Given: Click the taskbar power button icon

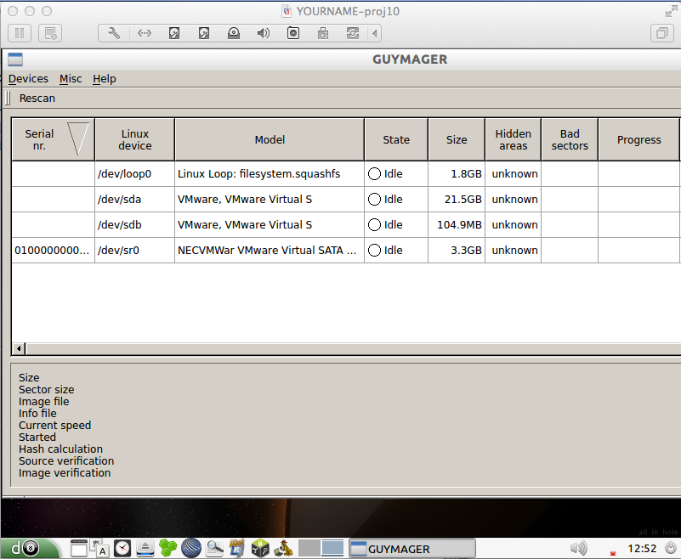Looking at the screenshot, I should (x=671, y=548).
